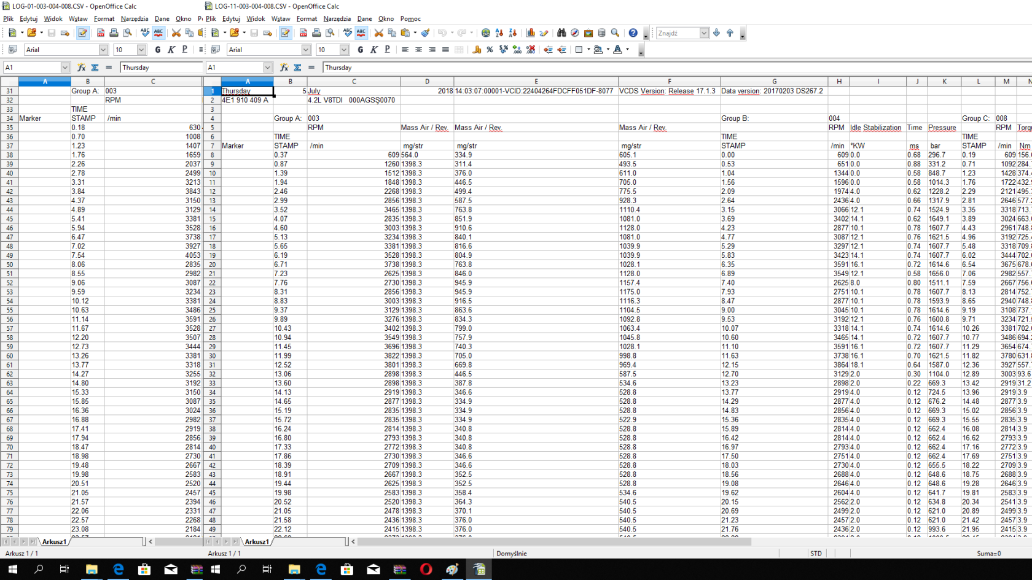Open Function Wizard in LOG-01 window

[81, 68]
